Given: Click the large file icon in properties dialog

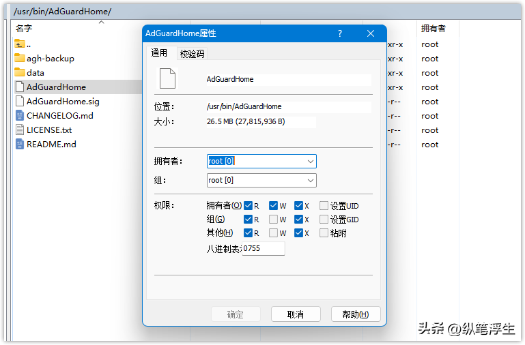Looking at the screenshot, I should (167, 78).
